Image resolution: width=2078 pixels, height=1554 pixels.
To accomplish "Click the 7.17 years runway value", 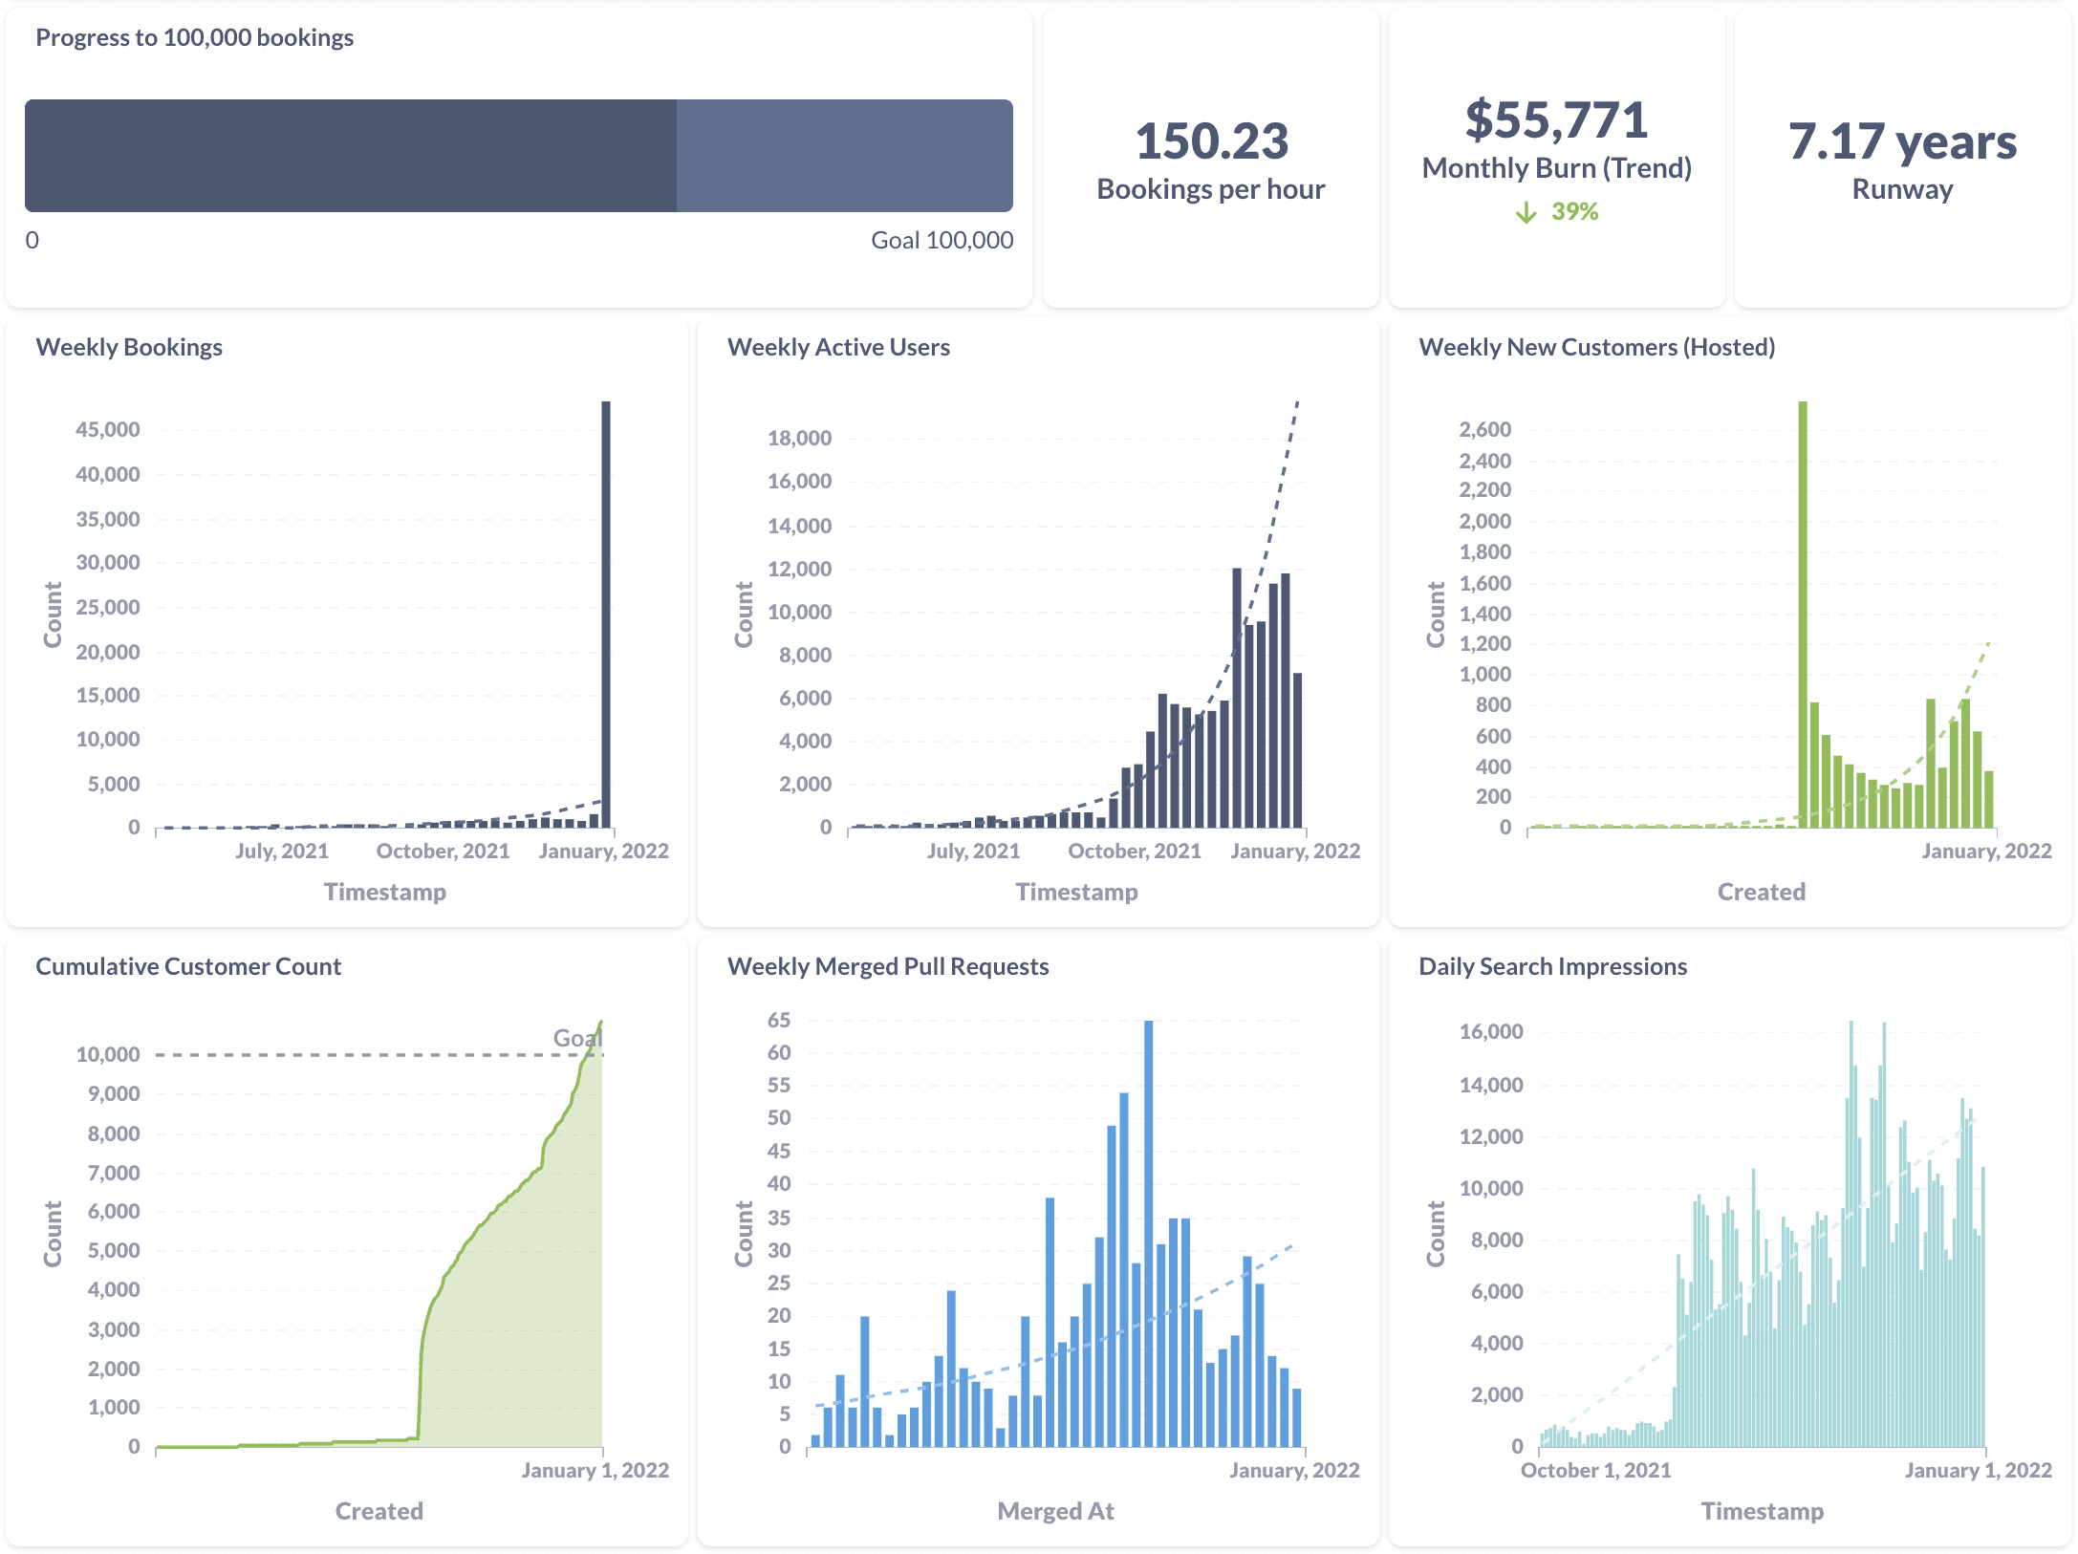I will (x=1902, y=141).
